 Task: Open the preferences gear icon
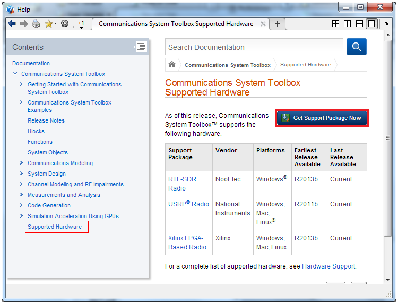point(65,24)
